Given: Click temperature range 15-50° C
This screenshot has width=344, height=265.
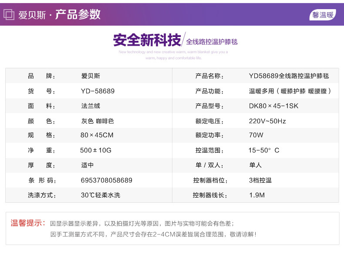Looking at the screenshot, I should tap(264, 150).
